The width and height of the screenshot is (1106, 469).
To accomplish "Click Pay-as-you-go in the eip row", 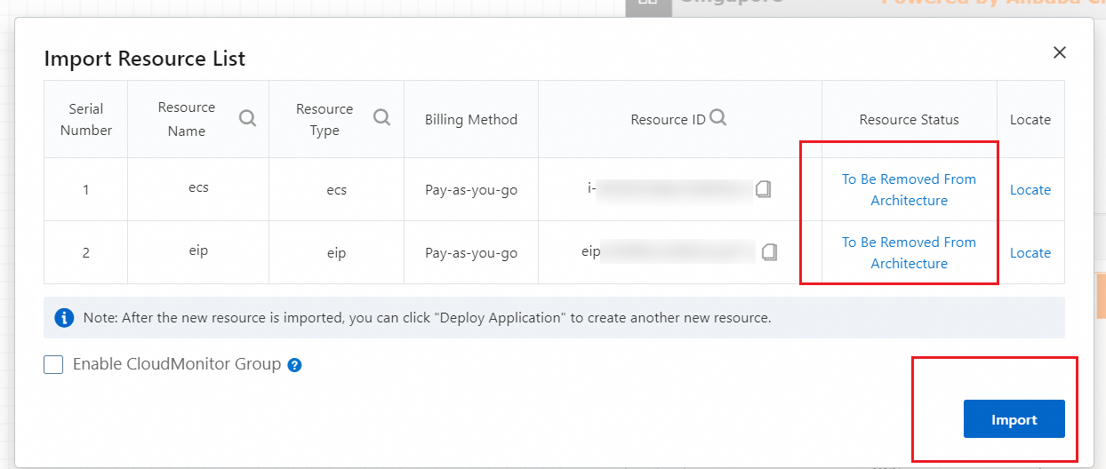I will pyautogui.click(x=471, y=253).
